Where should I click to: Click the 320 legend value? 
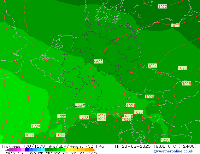(x=96, y=153)
